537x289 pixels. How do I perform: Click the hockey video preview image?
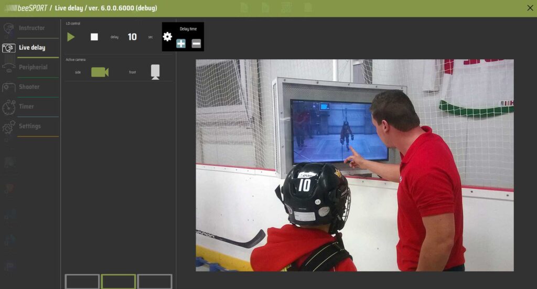pyautogui.click(x=355, y=165)
